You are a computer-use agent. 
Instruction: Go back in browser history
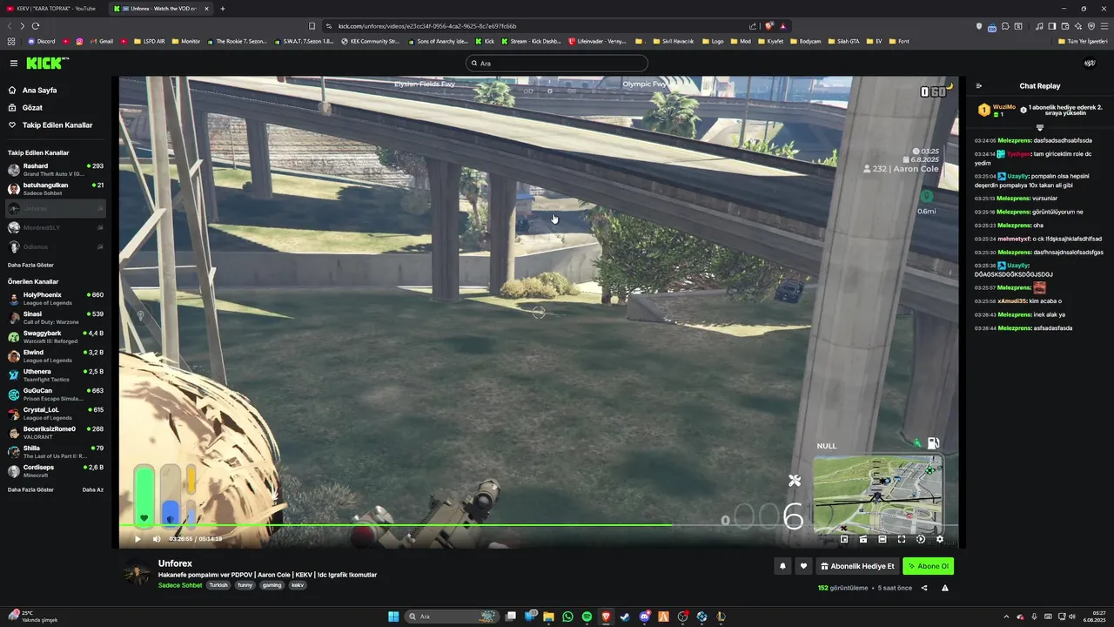10,26
